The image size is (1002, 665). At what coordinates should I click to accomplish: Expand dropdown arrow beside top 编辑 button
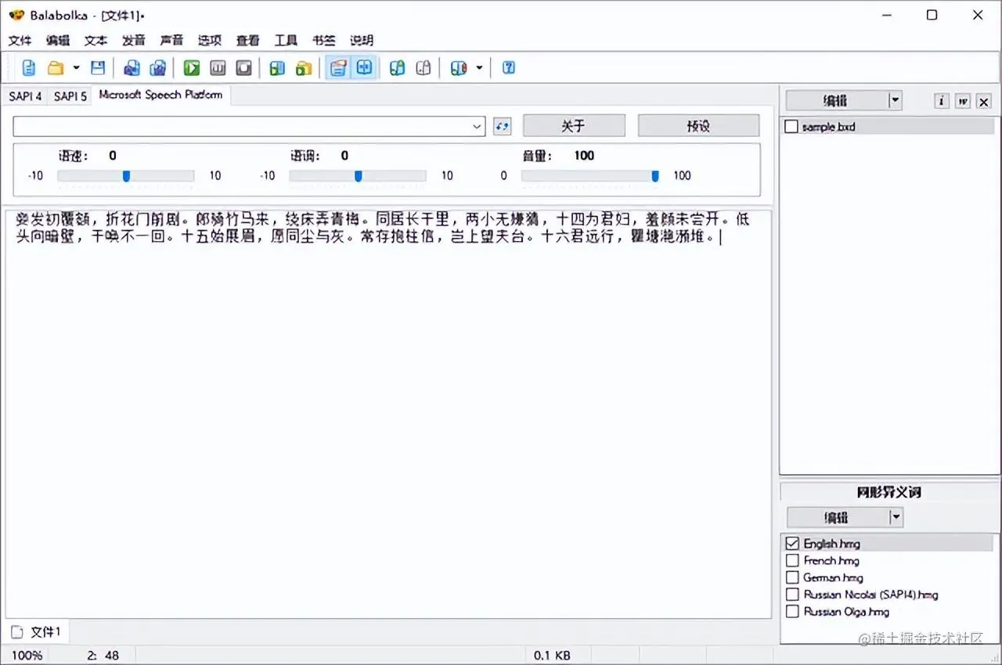(896, 101)
